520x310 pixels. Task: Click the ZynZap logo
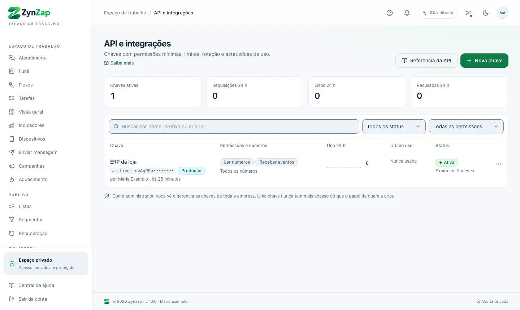[29, 13]
